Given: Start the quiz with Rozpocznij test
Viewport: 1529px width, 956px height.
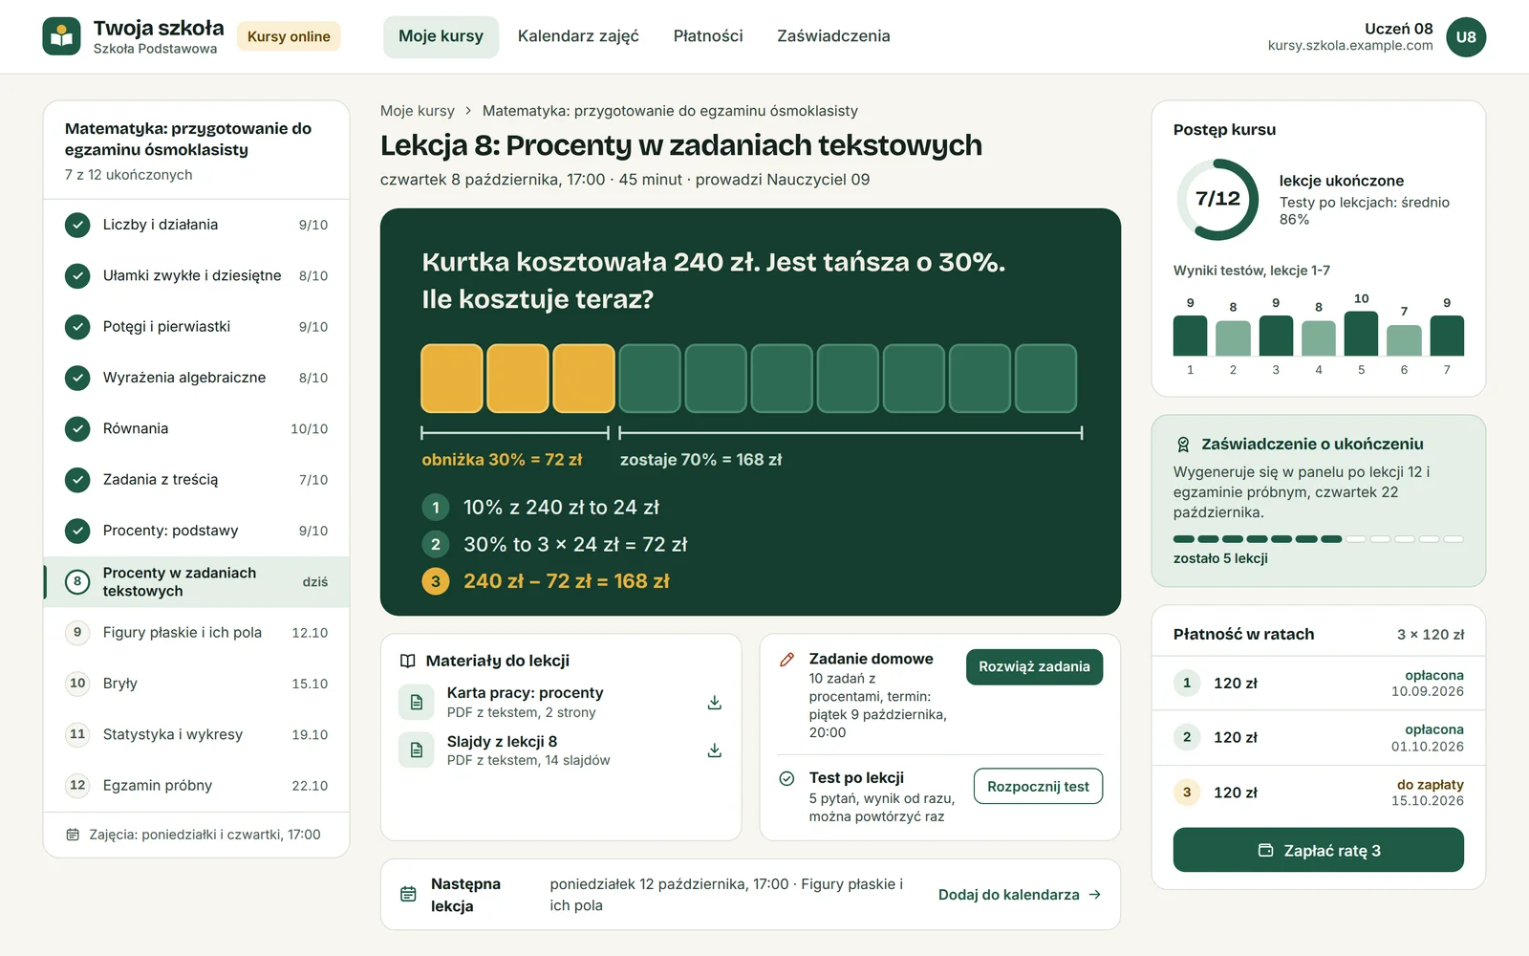Looking at the screenshot, I should coord(1038,787).
